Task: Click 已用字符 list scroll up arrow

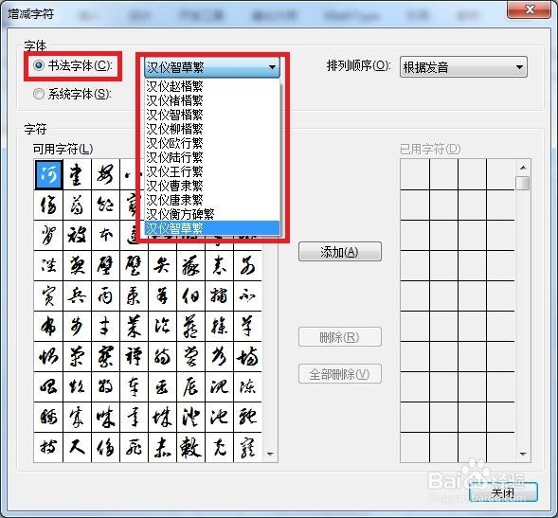Action: [523, 168]
